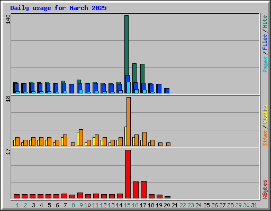271x211 pixels.
Task: Click the 18 y-axis scale value
Action: [x=8, y=99]
